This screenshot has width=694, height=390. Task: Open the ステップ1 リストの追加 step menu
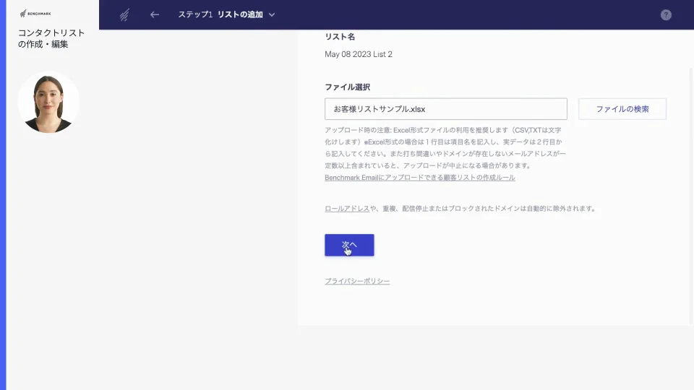(x=226, y=14)
